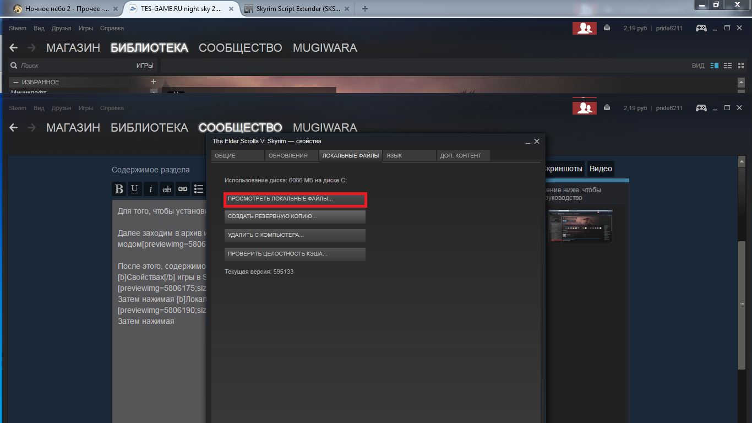This screenshot has height=423, width=752.
Task: Select the ЛОКАЛЬНЫЕ ФАЙЛЫ tab
Action: coord(351,156)
